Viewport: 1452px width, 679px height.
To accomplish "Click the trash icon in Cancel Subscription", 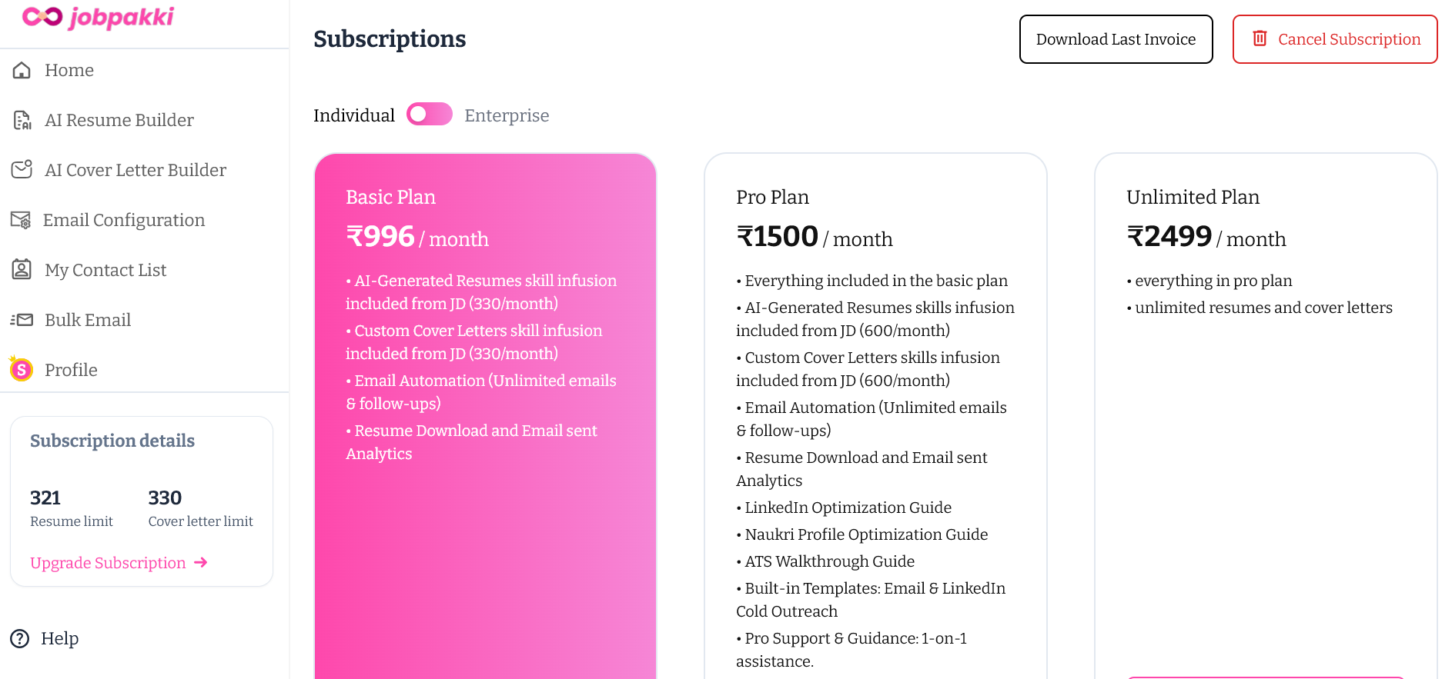I will pos(1260,38).
